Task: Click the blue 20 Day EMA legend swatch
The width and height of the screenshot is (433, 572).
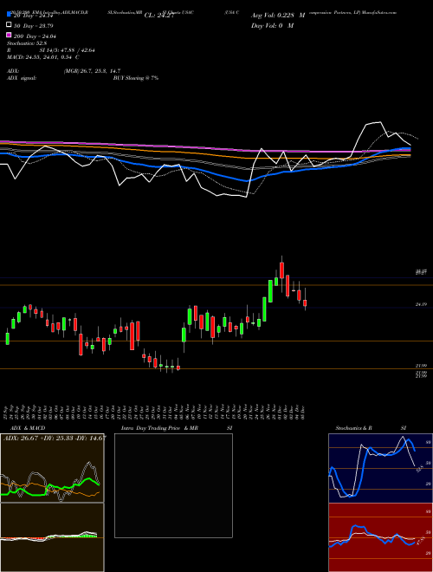Action: click(10, 15)
